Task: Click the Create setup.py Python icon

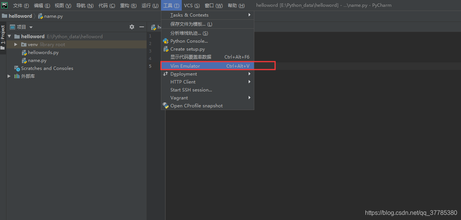Action: tap(166, 49)
